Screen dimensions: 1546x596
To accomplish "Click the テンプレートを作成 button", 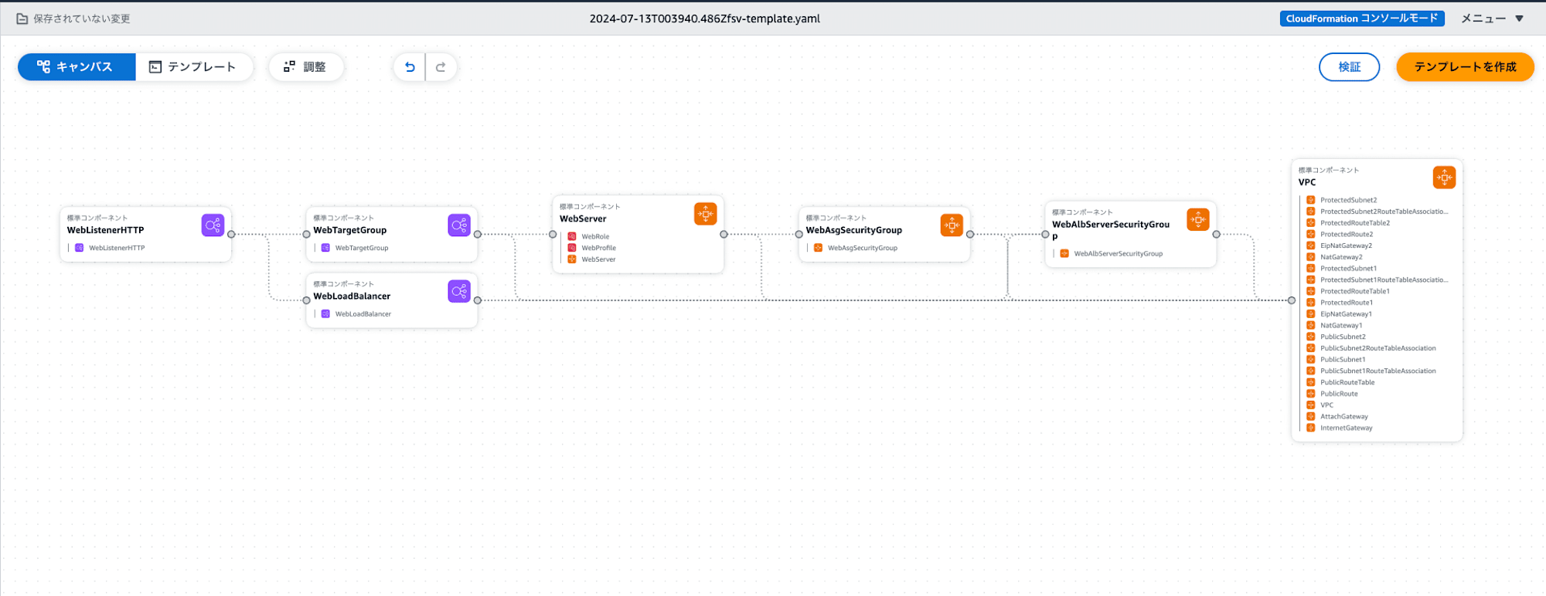I will 1466,67.
